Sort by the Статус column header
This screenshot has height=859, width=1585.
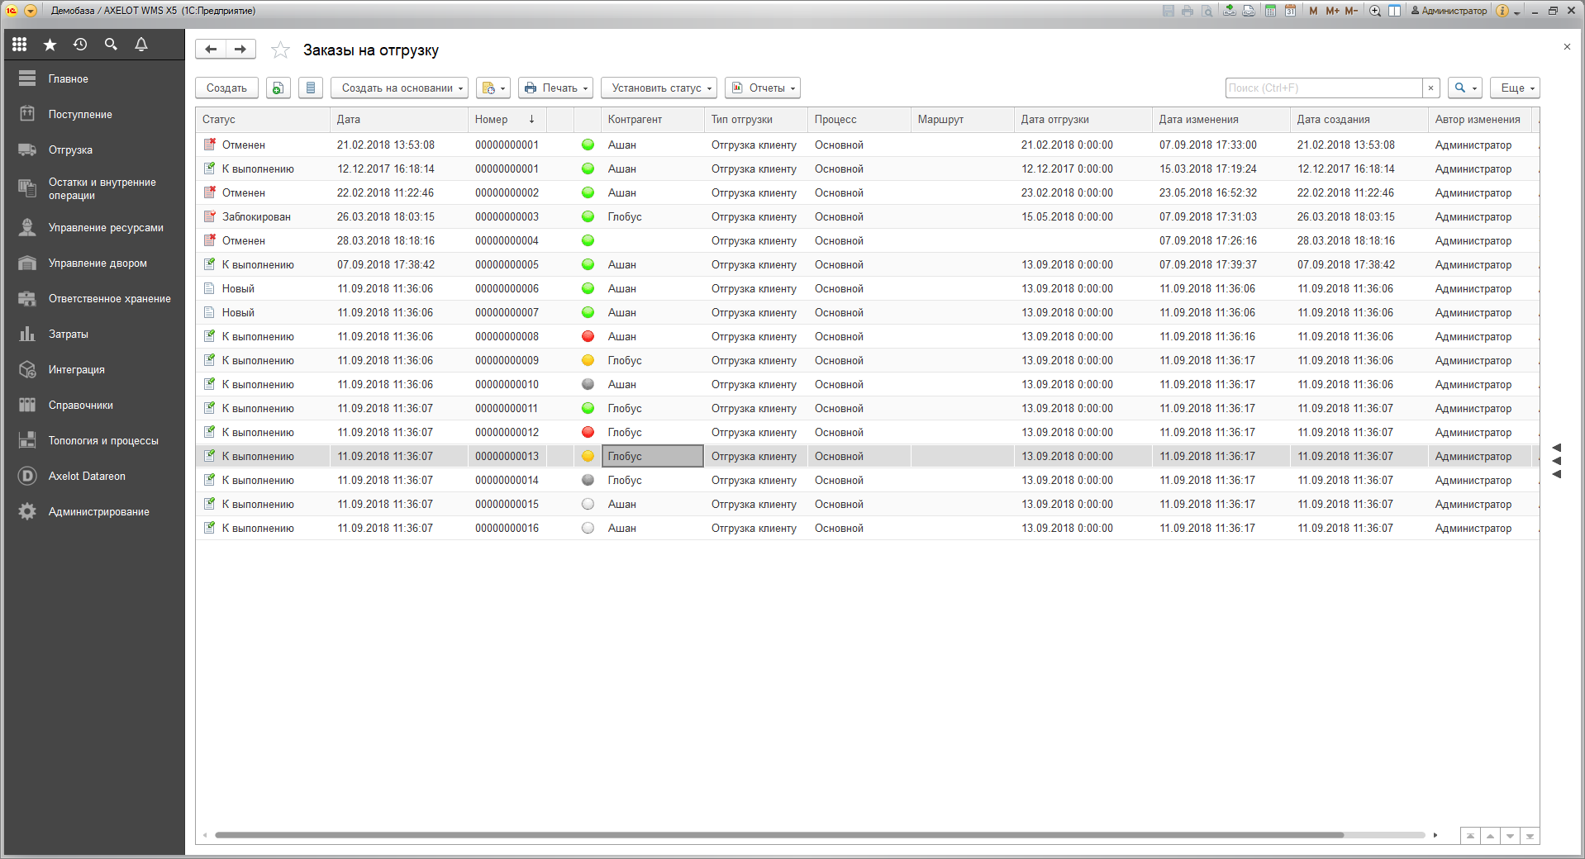click(263, 119)
